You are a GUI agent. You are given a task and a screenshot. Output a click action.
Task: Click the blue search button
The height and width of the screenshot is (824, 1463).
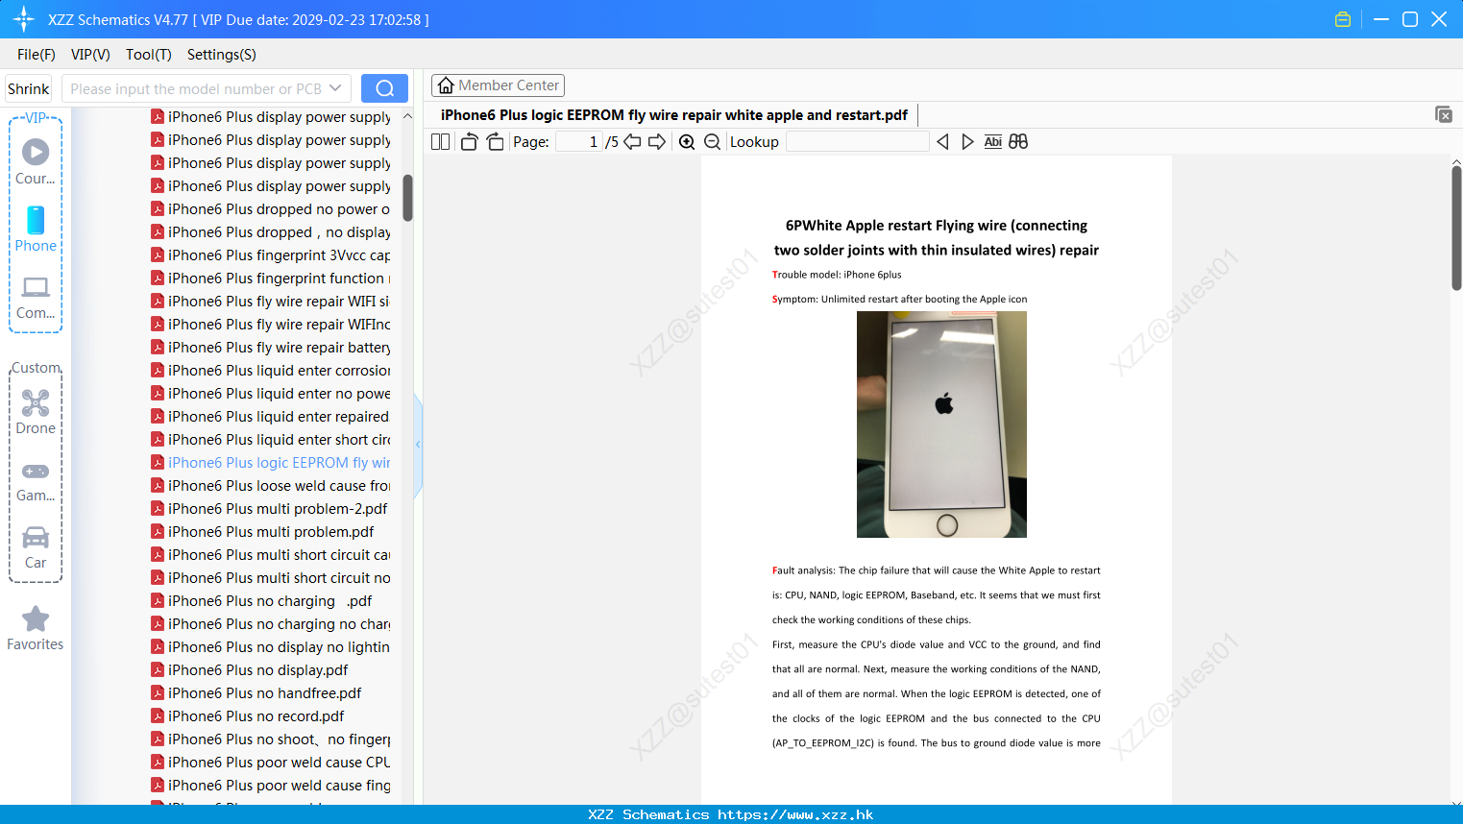(x=384, y=88)
